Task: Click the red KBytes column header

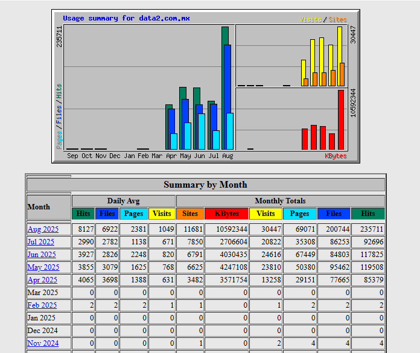Action: tap(226, 214)
